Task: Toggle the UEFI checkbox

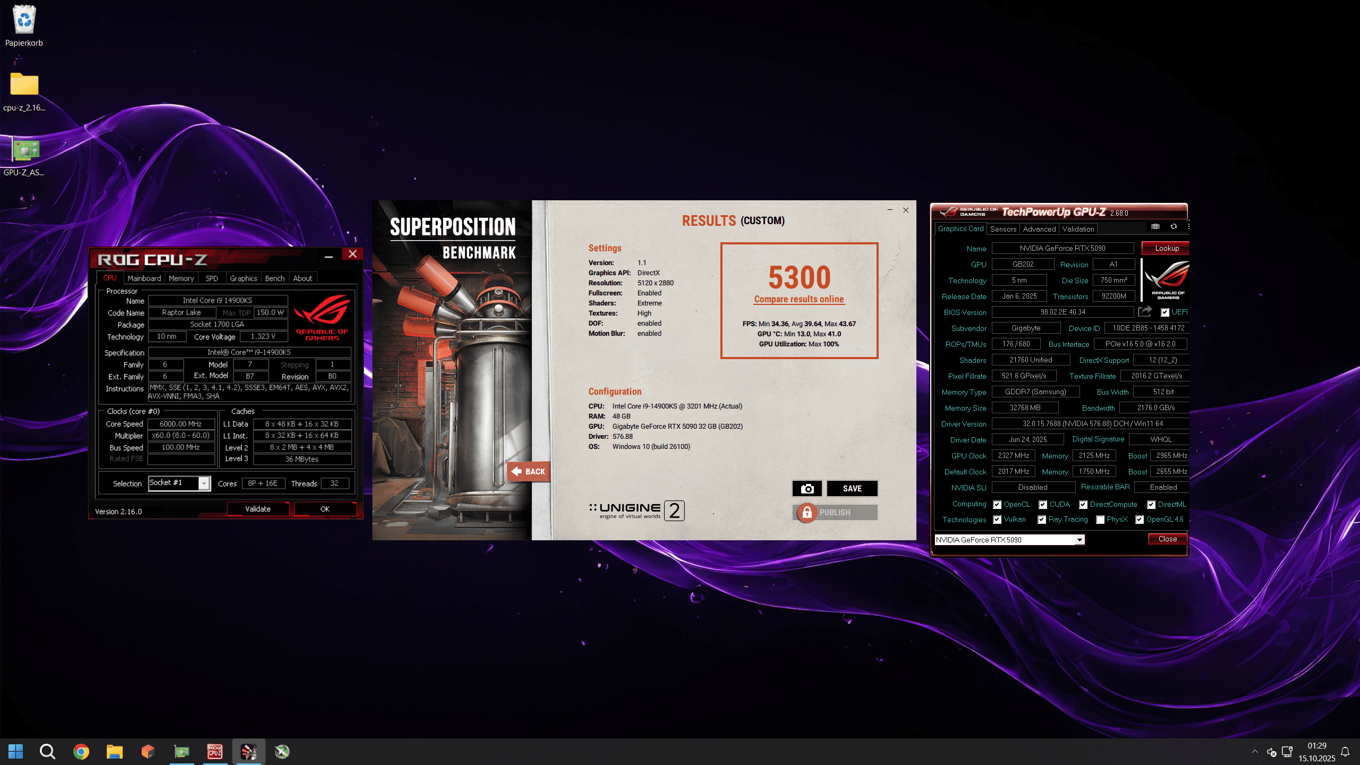Action: tap(1164, 312)
